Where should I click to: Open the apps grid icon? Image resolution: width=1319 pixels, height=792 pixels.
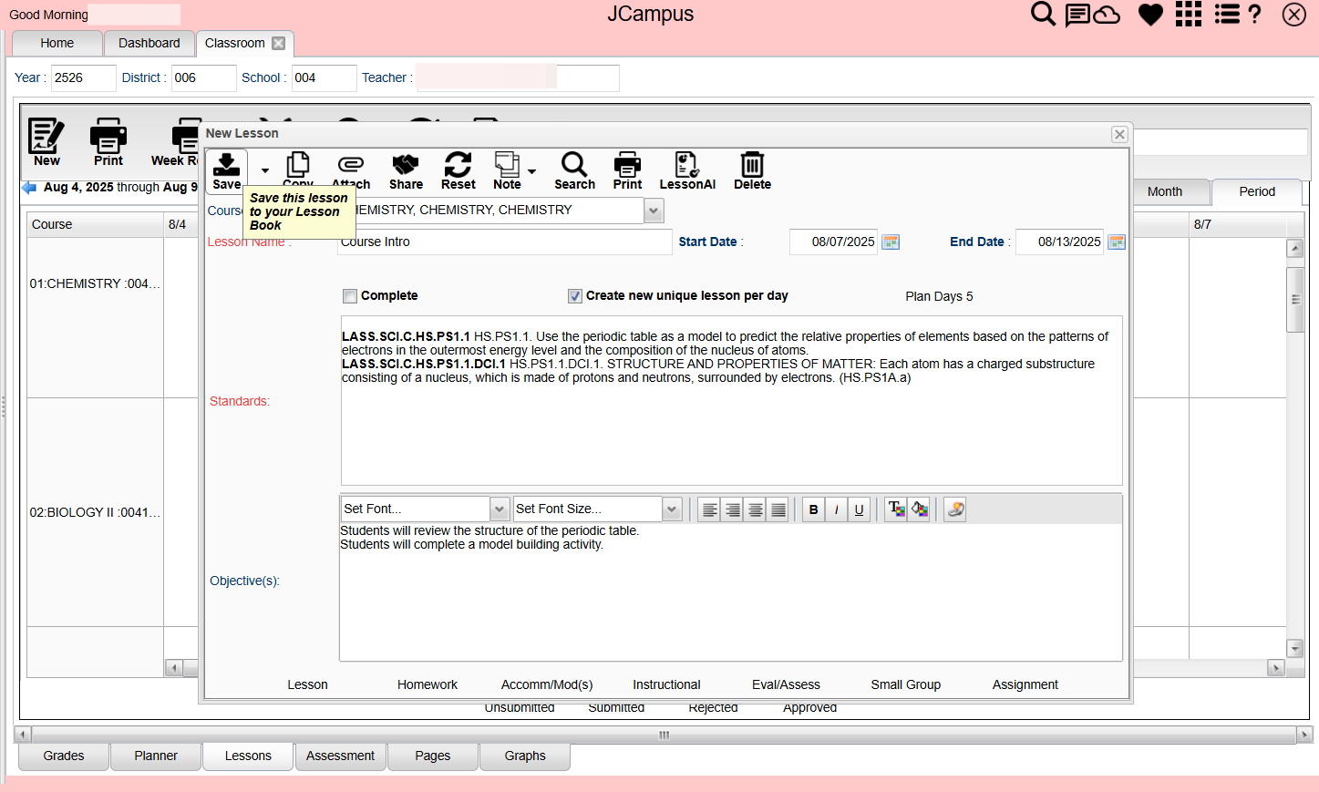[1188, 14]
